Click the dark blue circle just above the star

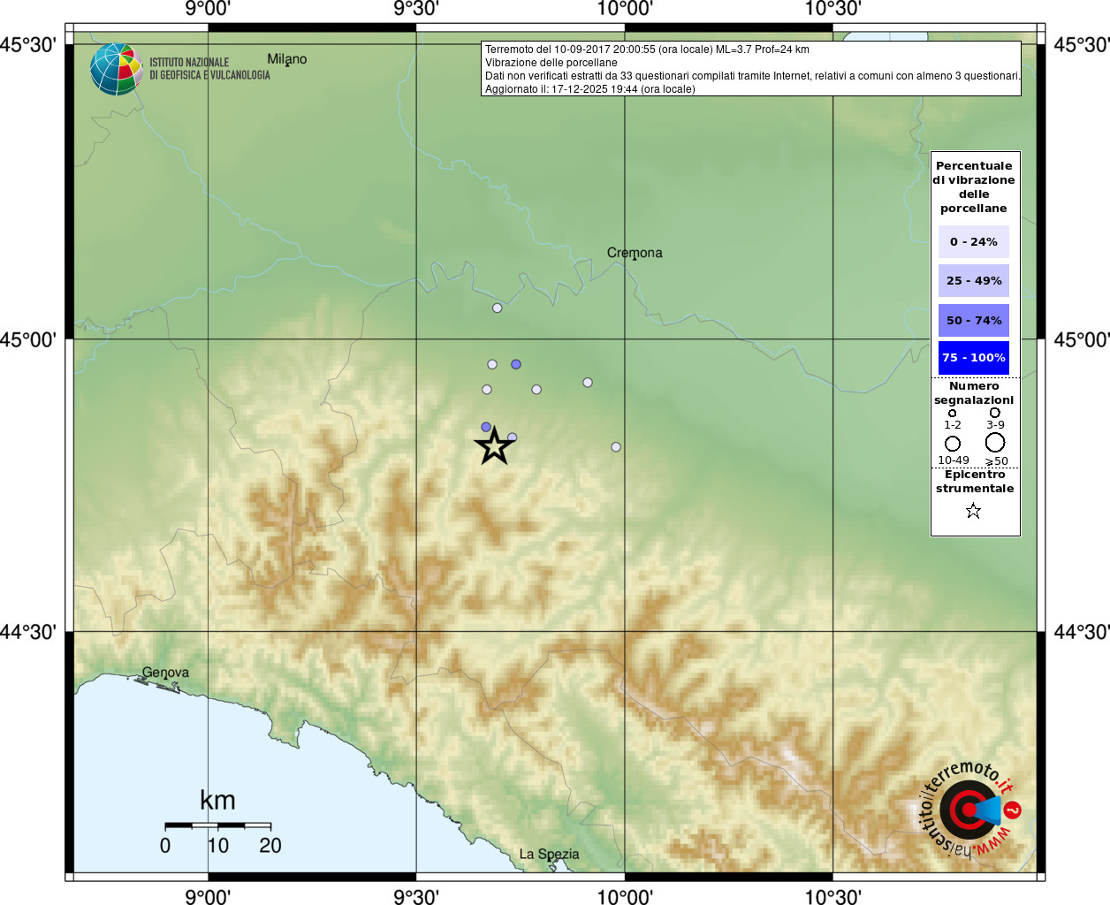point(486,427)
